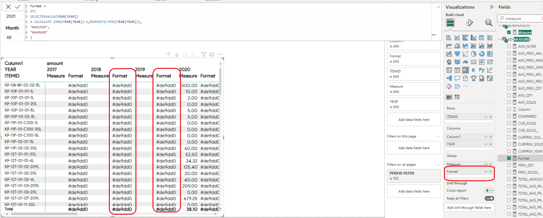Select the stacked bar chart visual
543x218 pixels.
click(449, 38)
